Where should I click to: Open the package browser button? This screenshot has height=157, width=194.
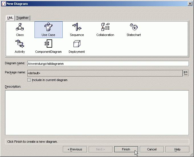[186, 73]
